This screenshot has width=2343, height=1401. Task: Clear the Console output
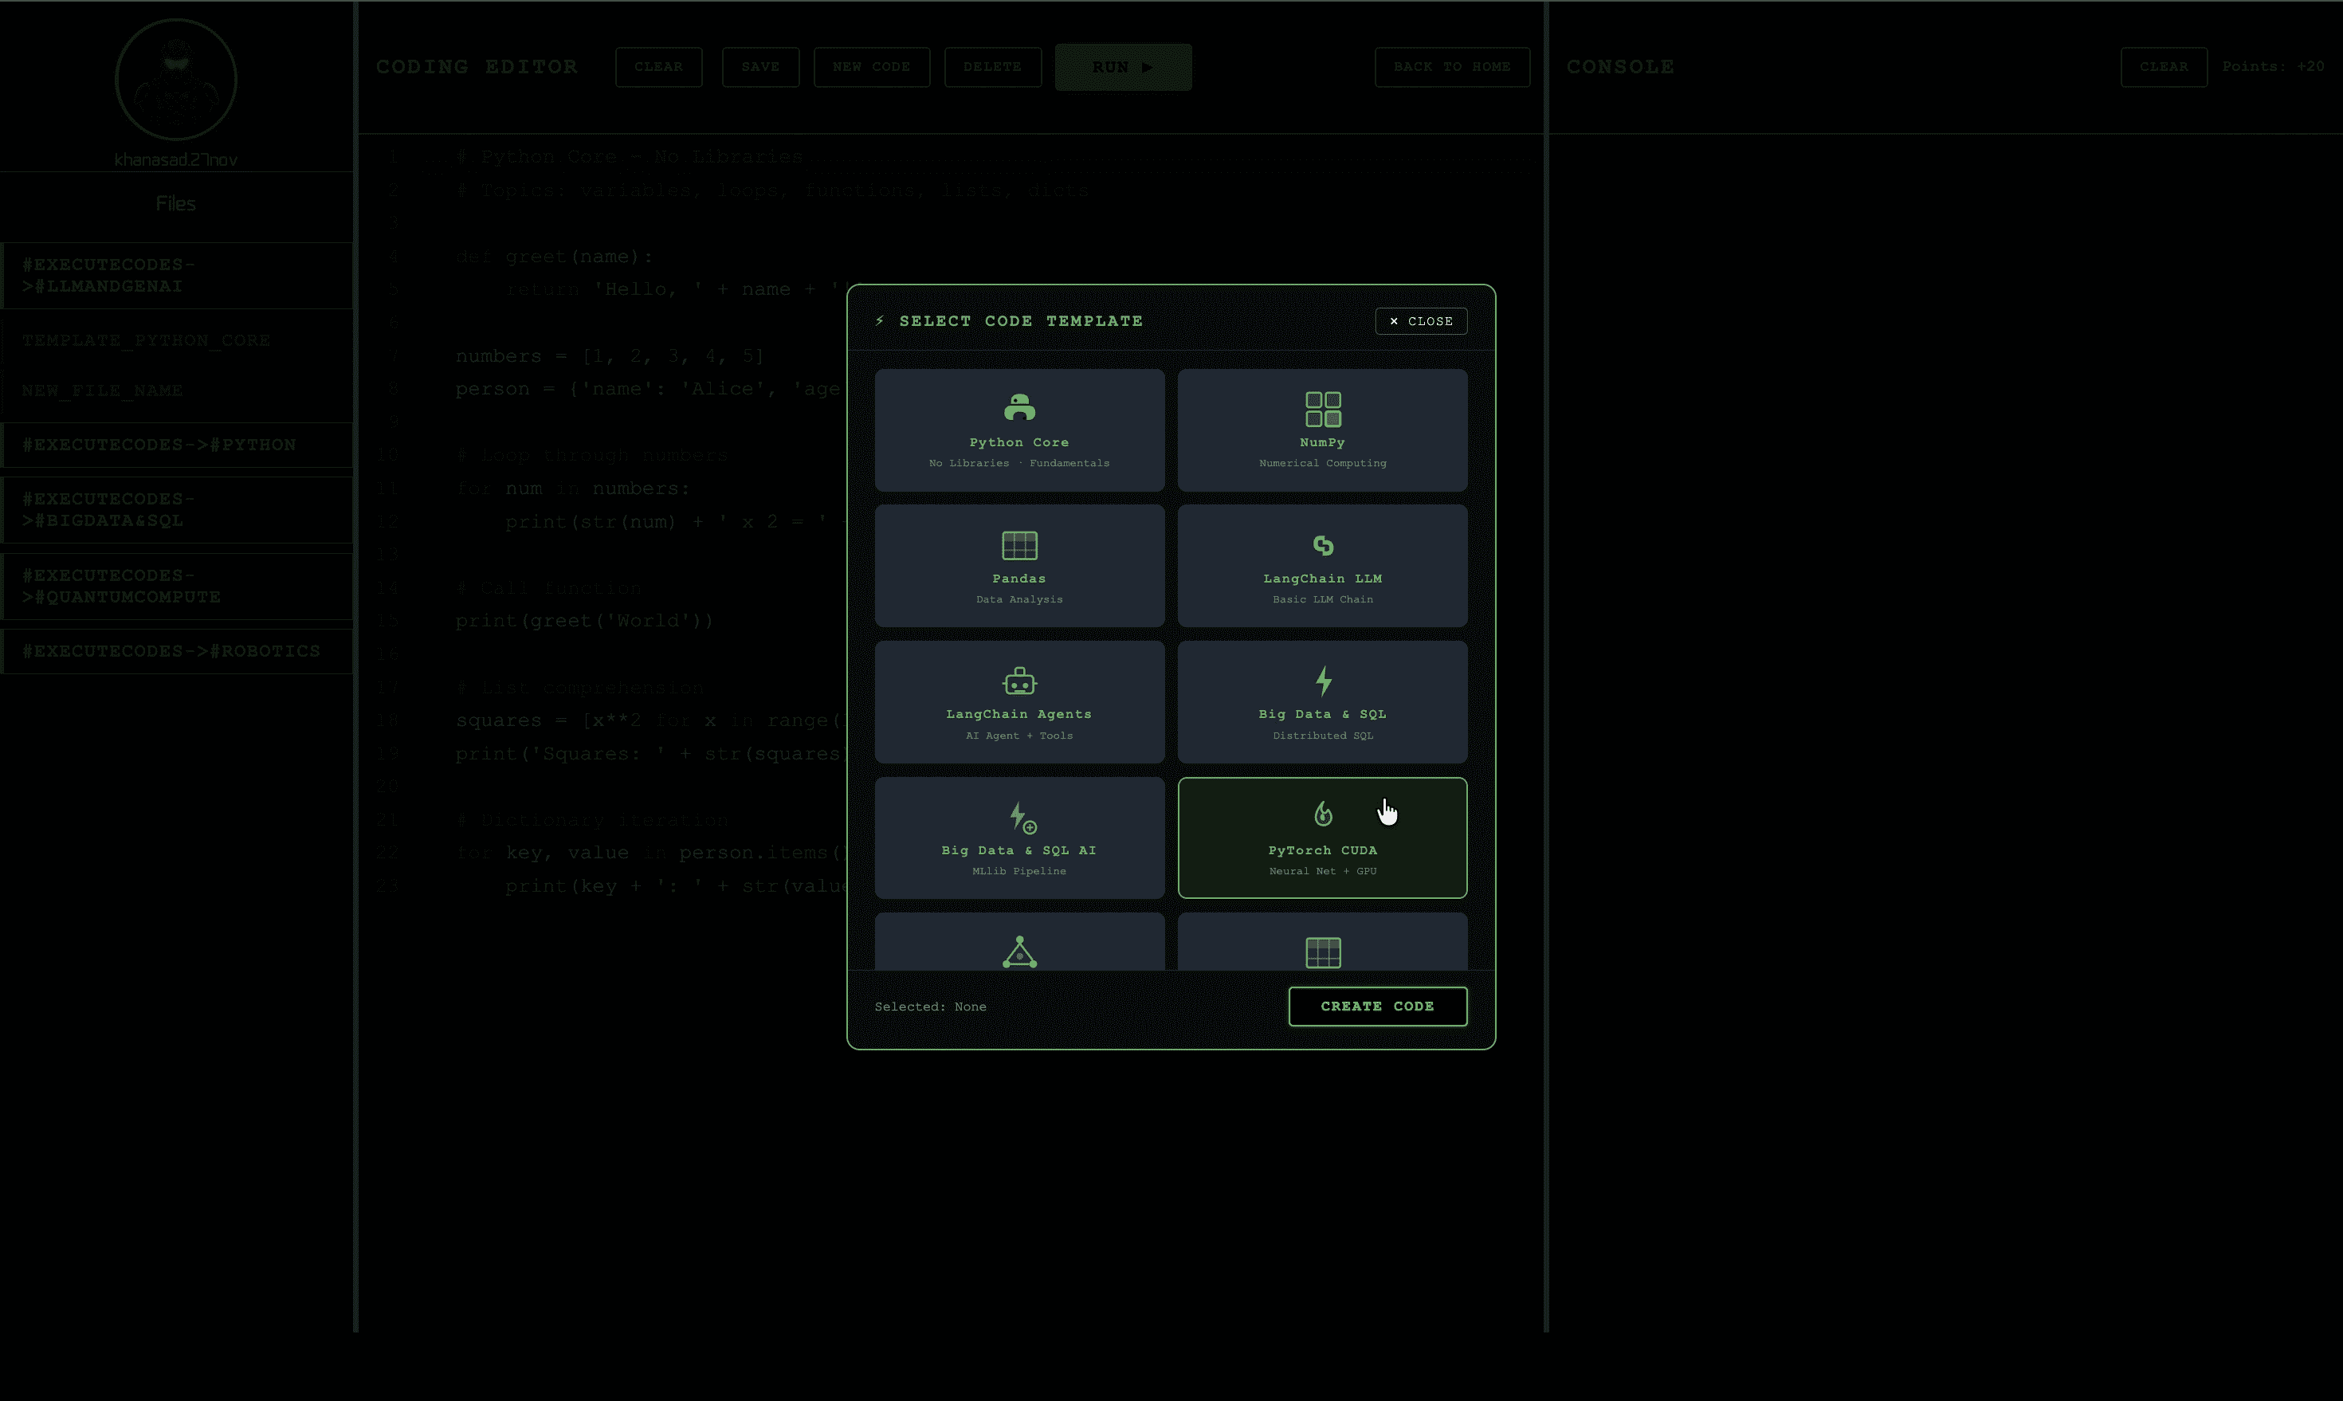pos(2164,67)
